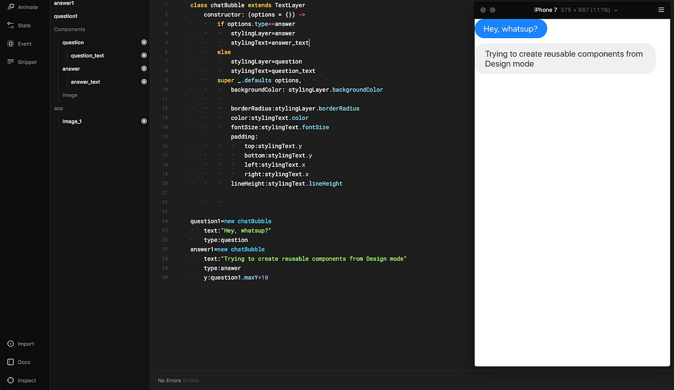The width and height of the screenshot is (674, 390).
Task: Toggle target circle for answer layer
Action: coord(144,68)
